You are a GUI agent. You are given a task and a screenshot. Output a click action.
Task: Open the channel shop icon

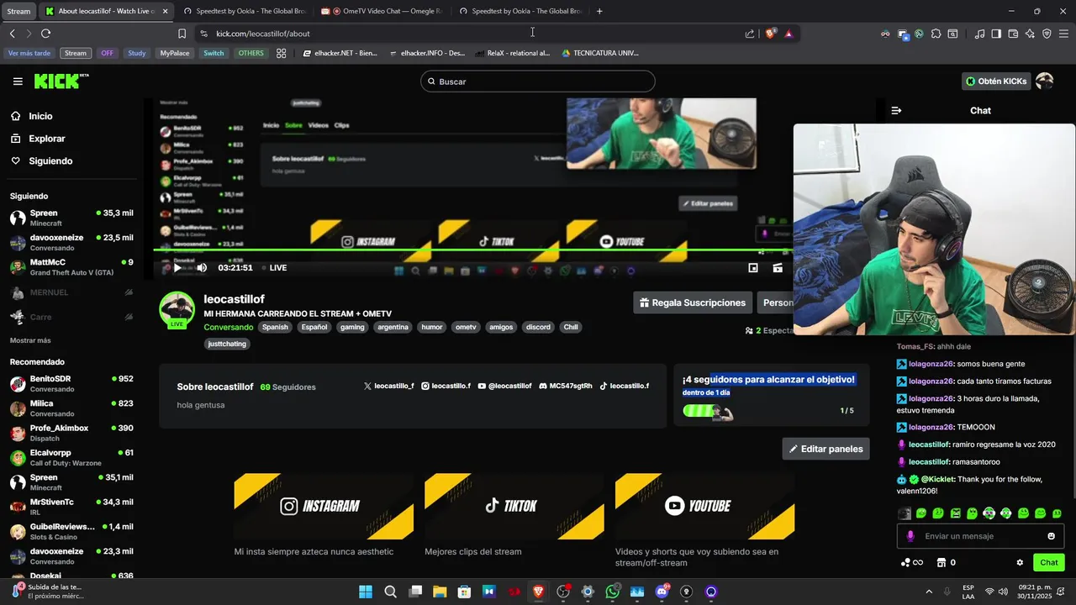941,563
